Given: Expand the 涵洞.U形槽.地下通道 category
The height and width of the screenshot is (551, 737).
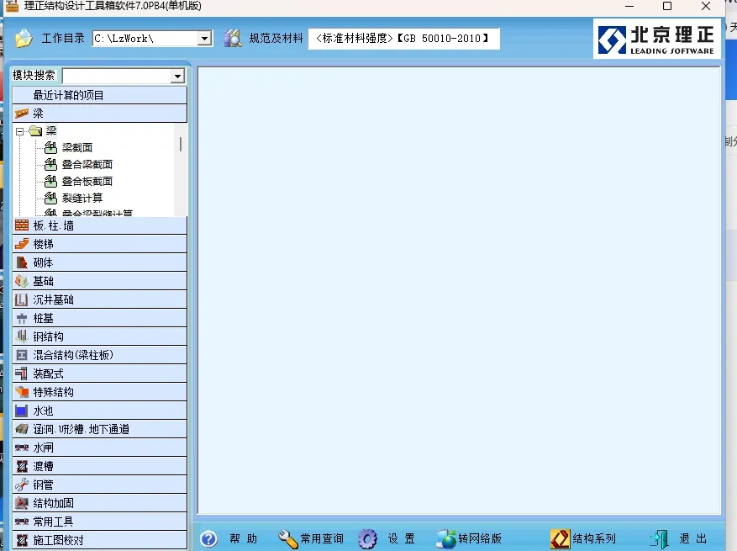Looking at the screenshot, I should click(x=100, y=429).
